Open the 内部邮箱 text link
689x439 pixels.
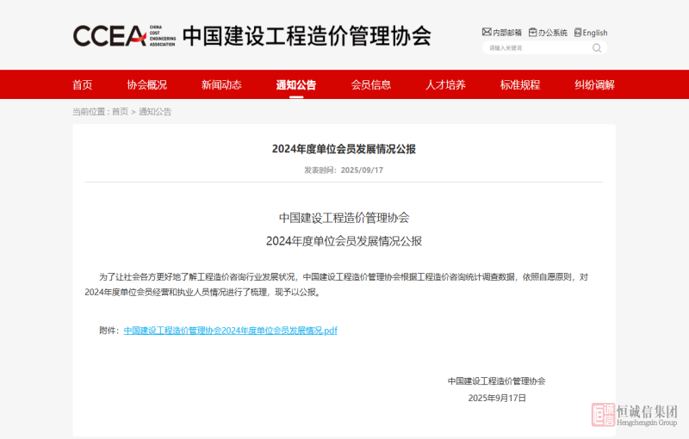pos(507,33)
